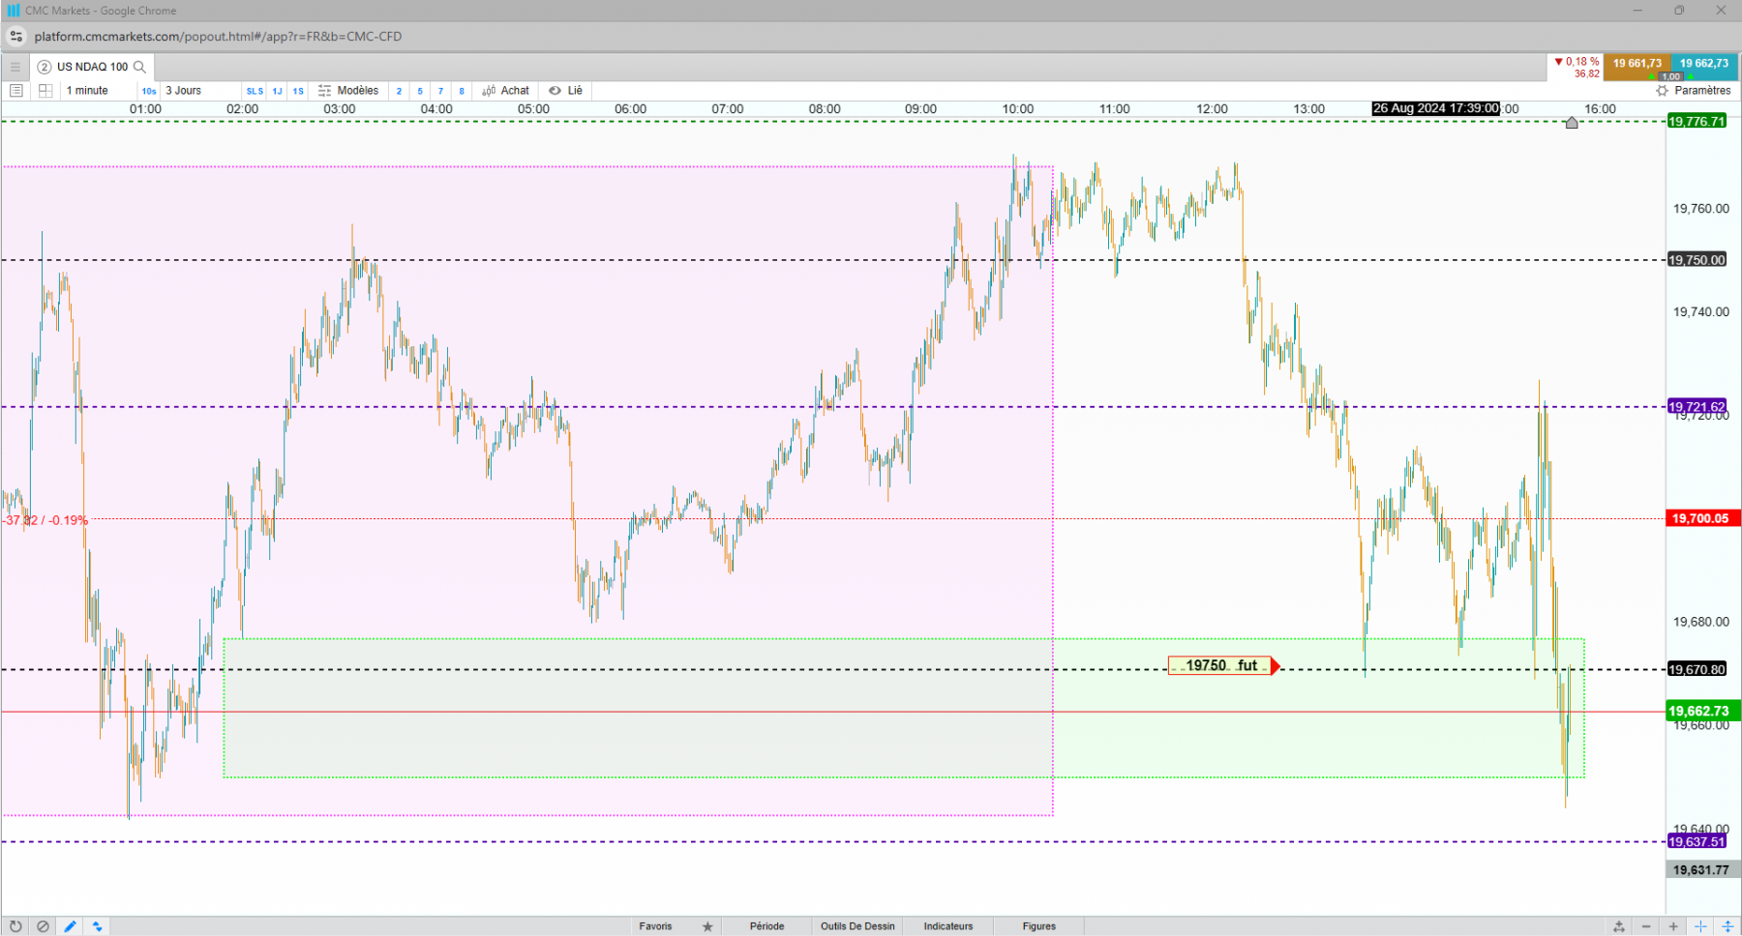The image size is (1742, 936).
Task: Click the daily change 0,18 % indicator
Action: click(1577, 62)
